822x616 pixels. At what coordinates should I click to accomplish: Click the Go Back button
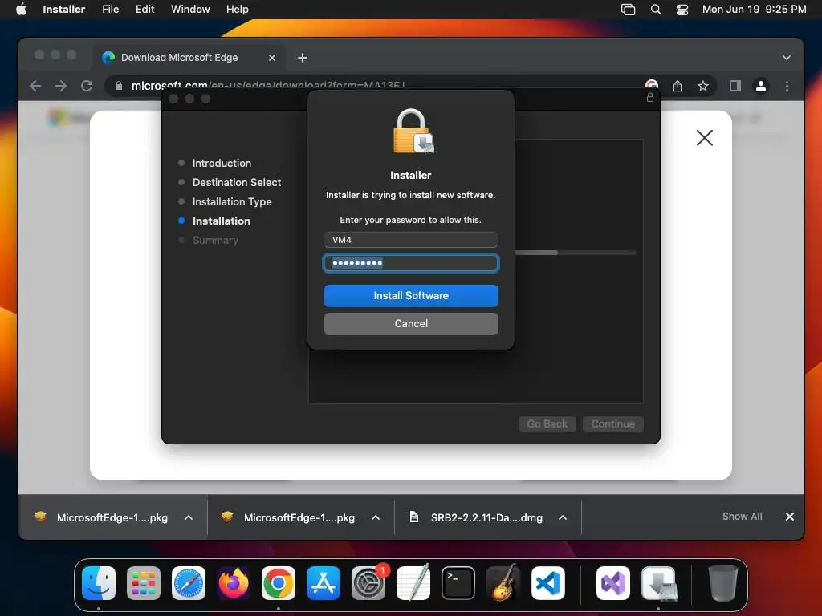coord(547,423)
